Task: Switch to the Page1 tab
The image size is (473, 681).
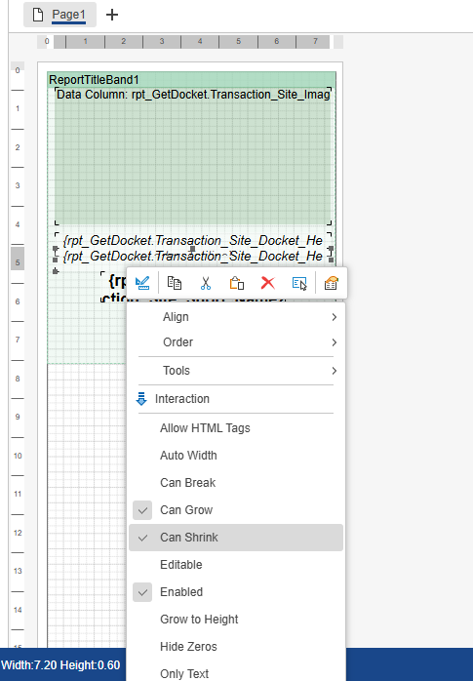Action: click(59, 15)
